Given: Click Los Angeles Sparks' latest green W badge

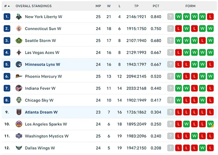Looking at the screenshot, I should [x=210, y=124].
